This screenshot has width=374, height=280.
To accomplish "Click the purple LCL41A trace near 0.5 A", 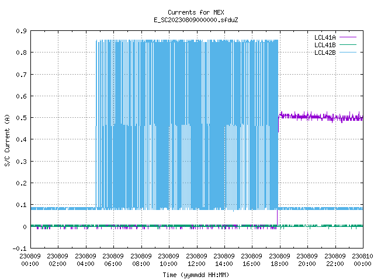I will pos(321,117).
